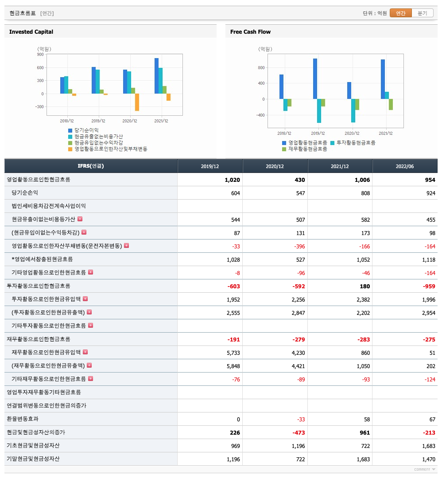Click the 2021/12 column header
Image resolution: width=442 pixels, height=479 pixels.
tap(340, 166)
